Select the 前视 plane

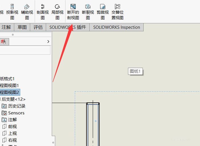coord(13,127)
